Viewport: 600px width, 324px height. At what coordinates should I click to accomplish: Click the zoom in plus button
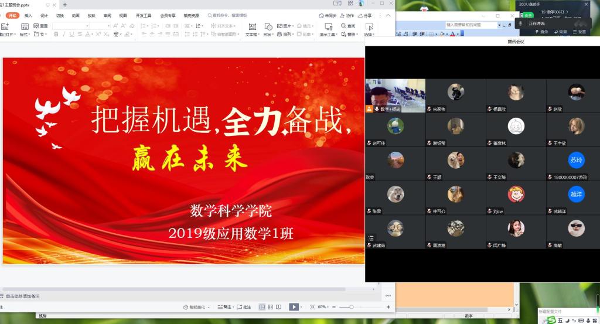pyautogui.click(x=388, y=307)
